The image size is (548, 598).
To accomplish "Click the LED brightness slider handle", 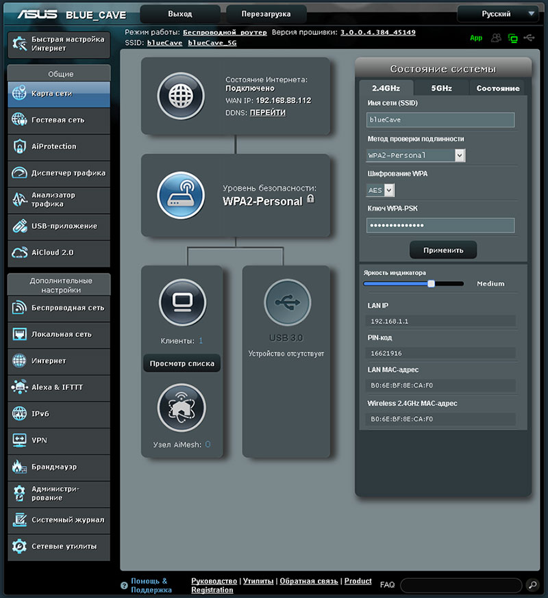I will [431, 283].
